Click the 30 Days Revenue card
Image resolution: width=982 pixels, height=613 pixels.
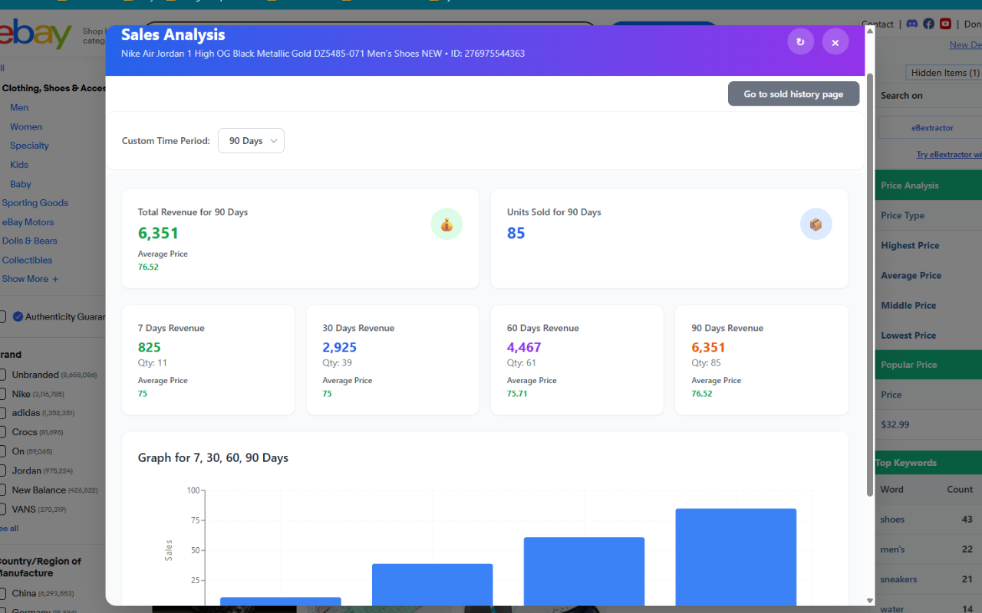click(x=393, y=360)
